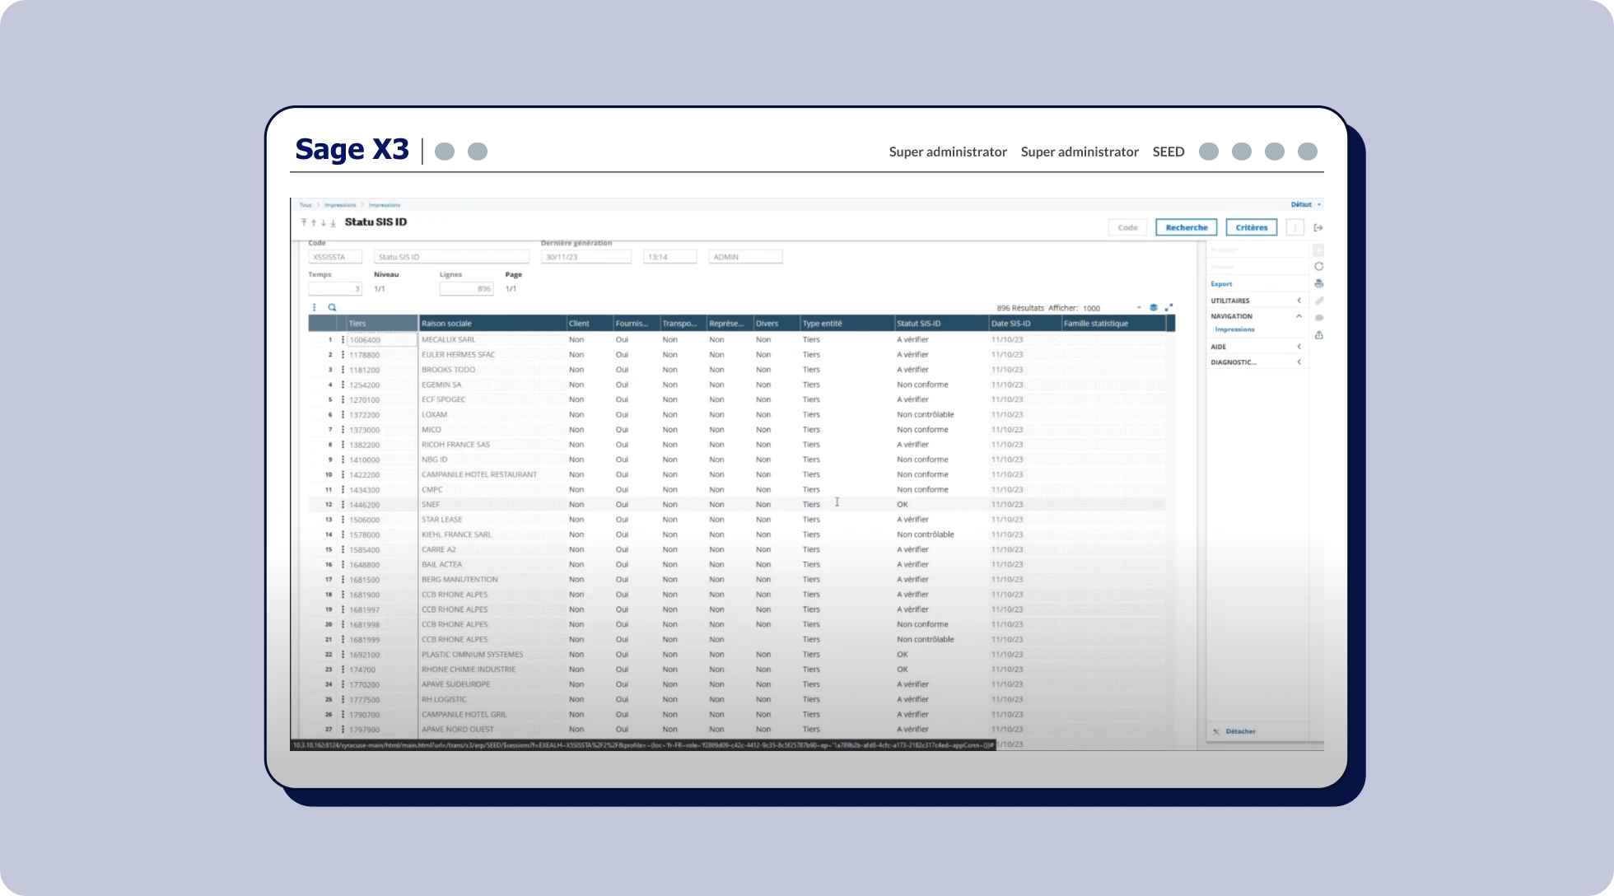The image size is (1614, 896).
Task: Click the exit page icon
Action: pyautogui.click(x=1318, y=228)
